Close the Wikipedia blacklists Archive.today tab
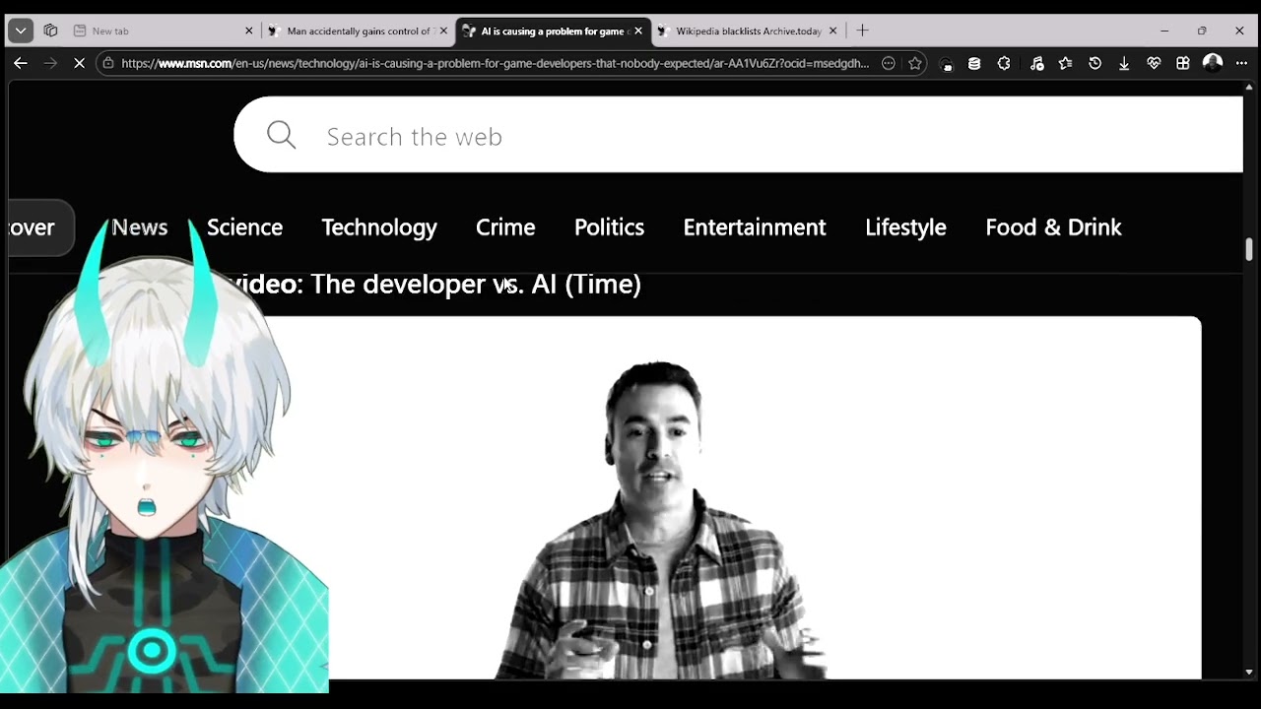Image resolution: width=1261 pixels, height=709 pixels. pyautogui.click(x=832, y=31)
